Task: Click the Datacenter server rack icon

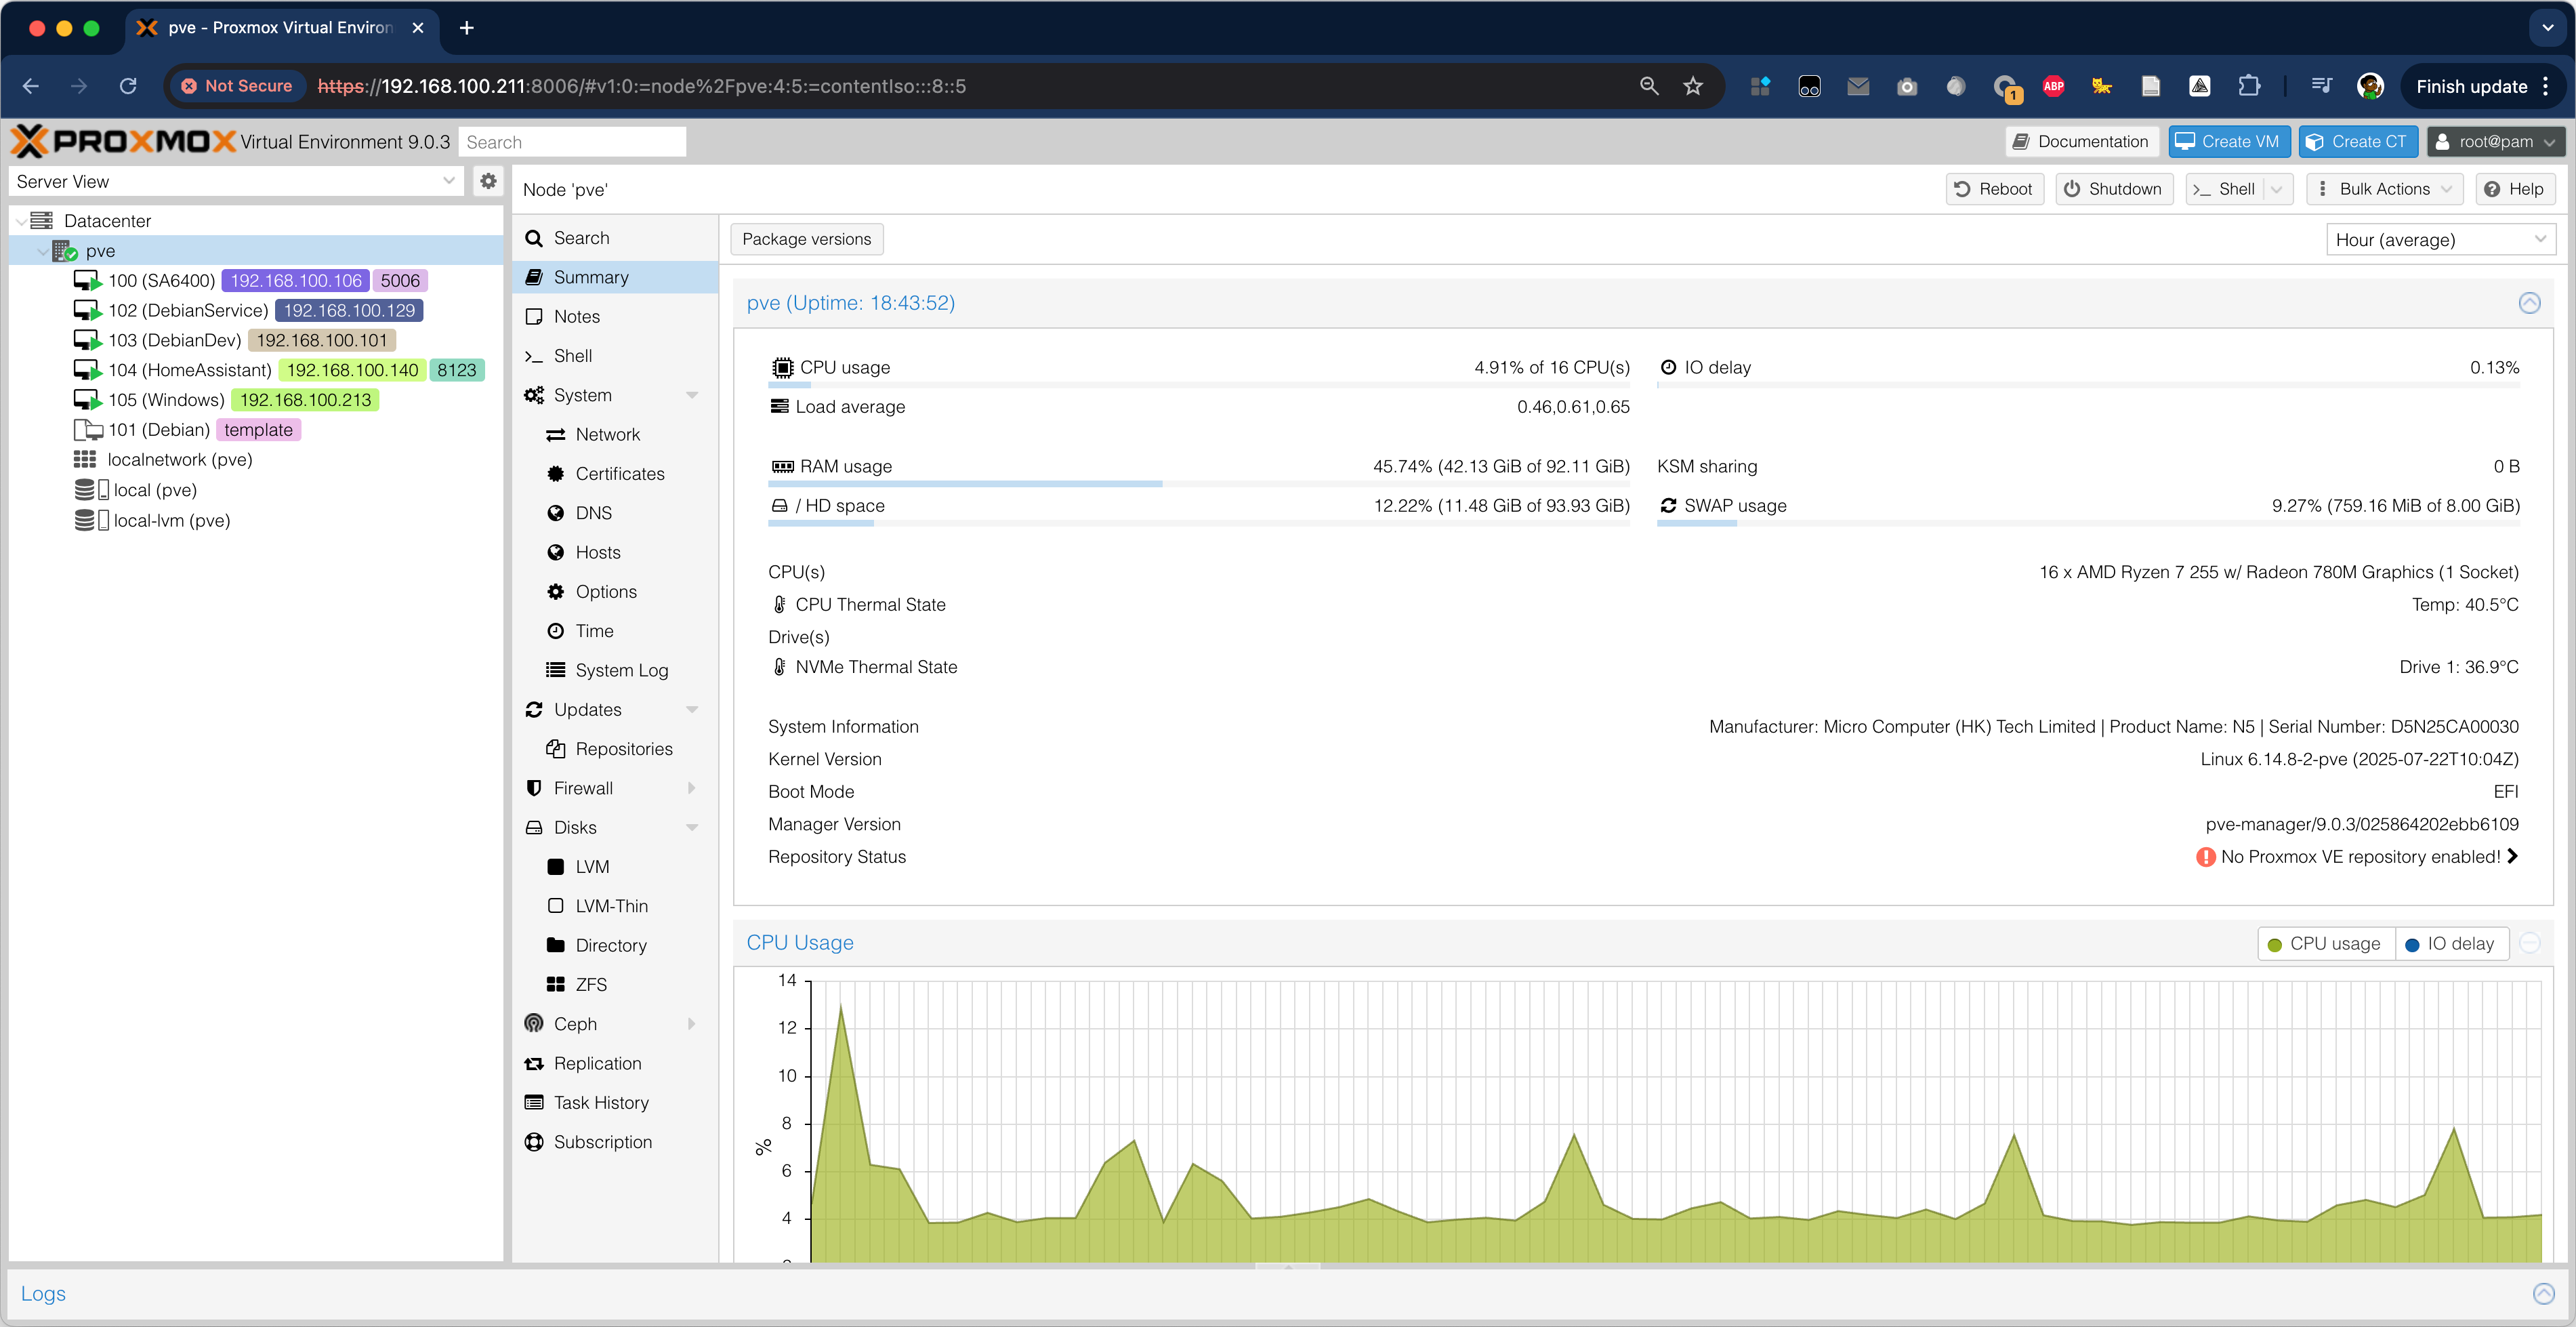Action: pos(41,221)
